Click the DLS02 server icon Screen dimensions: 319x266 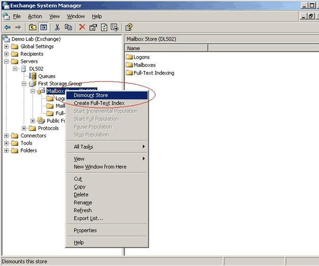[24, 69]
